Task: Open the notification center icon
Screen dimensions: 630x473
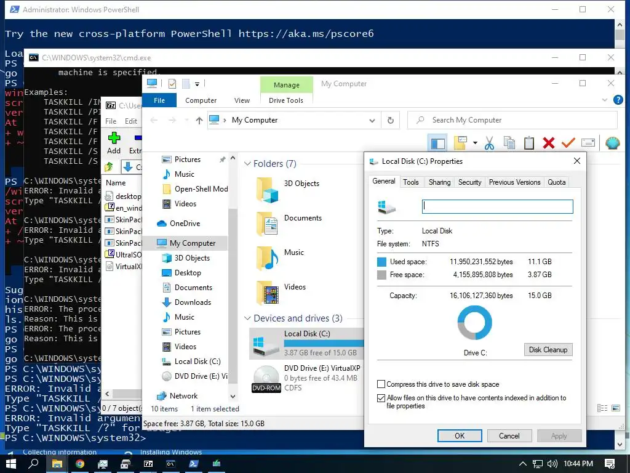Action: (610, 464)
